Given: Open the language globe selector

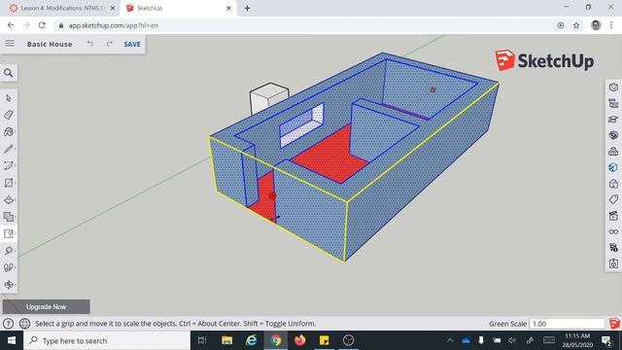Looking at the screenshot, I should 24,324.
